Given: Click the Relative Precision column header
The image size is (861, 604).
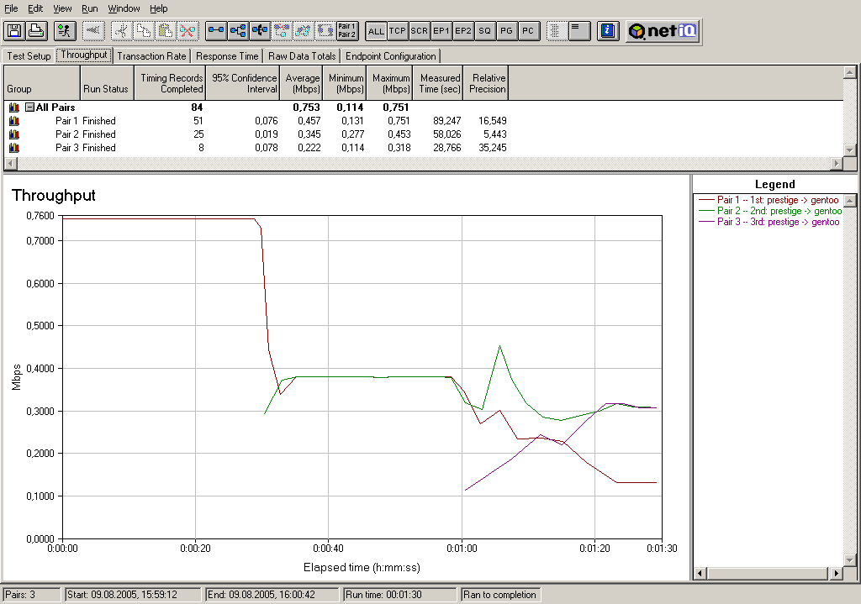Looking at the screenshot, I should 487,83.
